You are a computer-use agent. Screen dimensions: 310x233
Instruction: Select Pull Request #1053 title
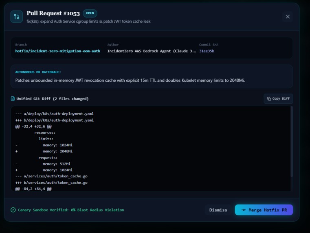click(x=53, y=13)
